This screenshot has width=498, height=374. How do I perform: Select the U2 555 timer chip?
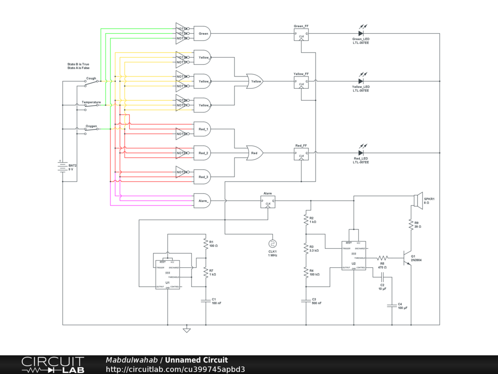click(354, 256)
